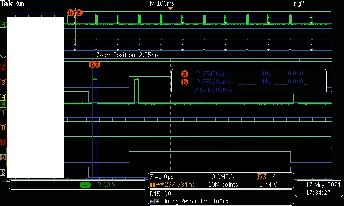This screenshot has height=206, width=344.
Task: Select the M 100ms timebase readout
Action: pos(162,3)
